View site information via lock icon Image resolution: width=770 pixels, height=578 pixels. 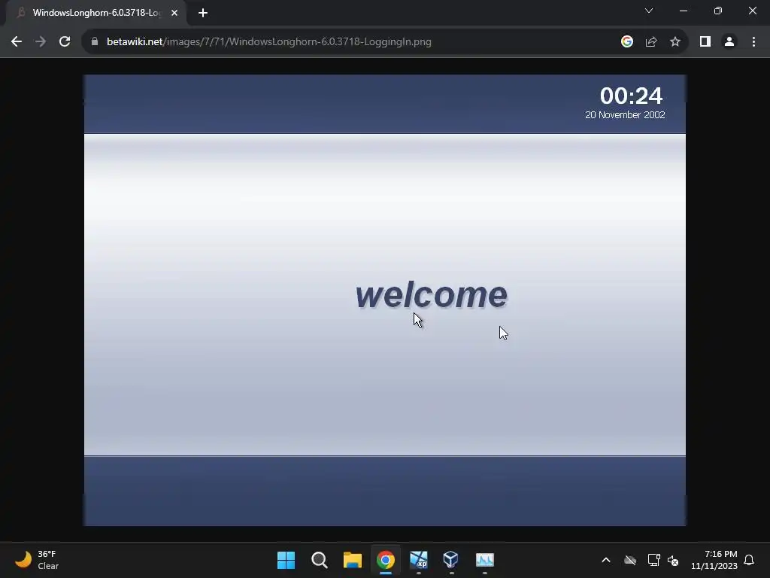click(x=95, y=42)
